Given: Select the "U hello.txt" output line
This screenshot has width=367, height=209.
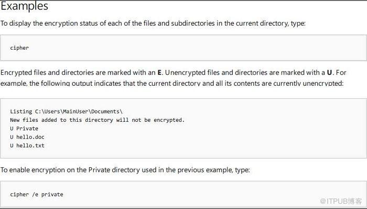Looking at the screenshot, I should click(x=27, y=145).
